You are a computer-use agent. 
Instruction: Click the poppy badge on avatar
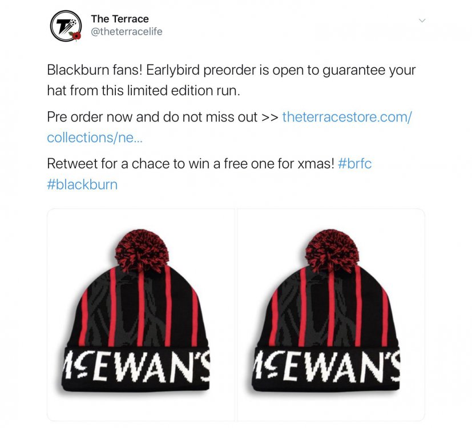click(76, 36)
